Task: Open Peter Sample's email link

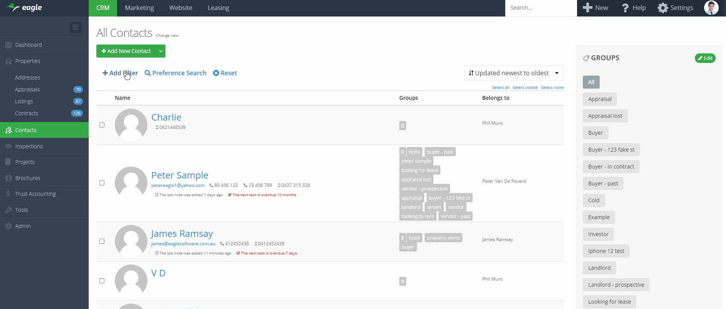Action: click(178, 185)
